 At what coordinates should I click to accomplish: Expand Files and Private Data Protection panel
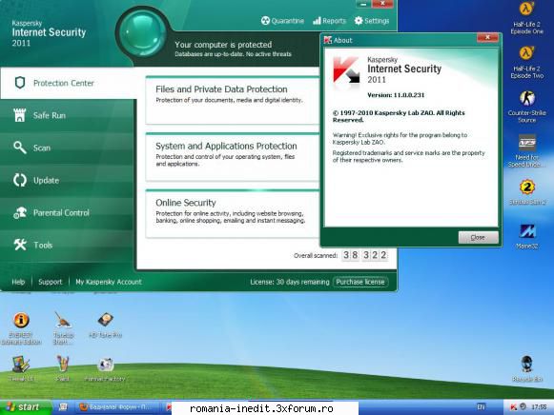(x=233, y=101)
